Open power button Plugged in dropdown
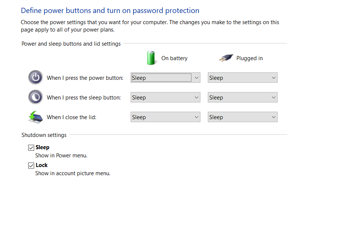This screenshot has height=229, width=347. [243, 78]
